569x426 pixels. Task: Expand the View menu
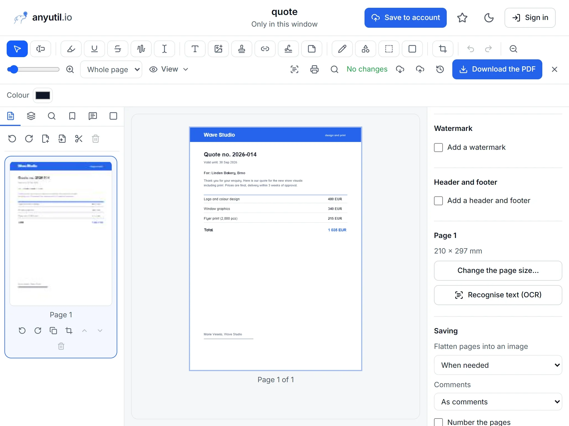tap(169, 69)
